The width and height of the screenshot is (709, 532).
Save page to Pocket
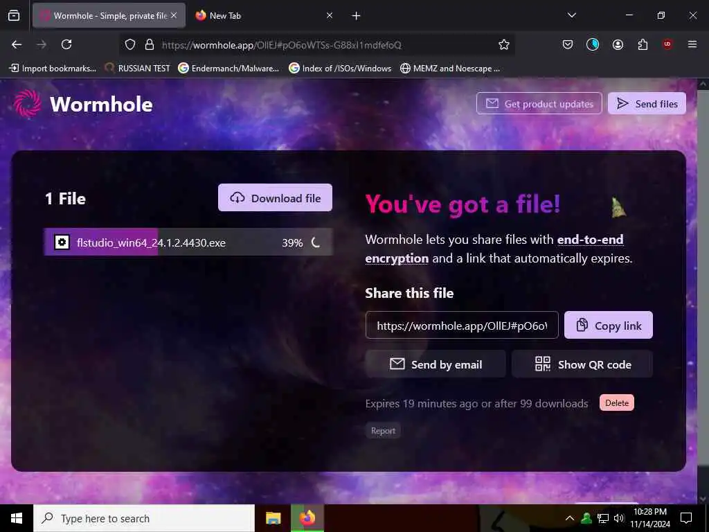(568, 44)
